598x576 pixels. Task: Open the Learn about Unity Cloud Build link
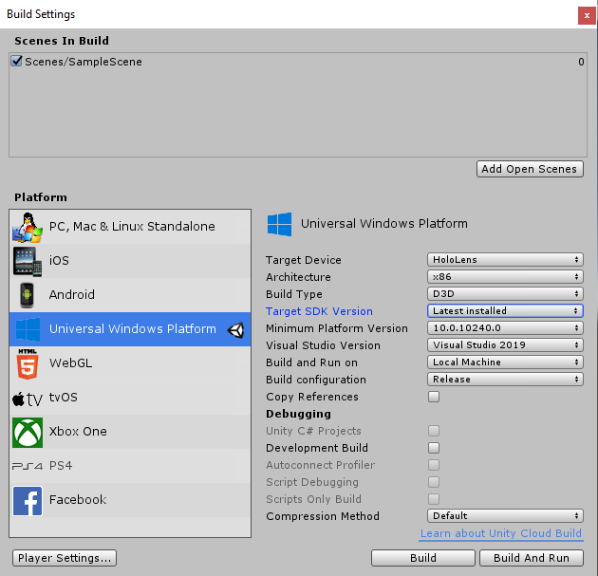pyautogui.click(x=501, y=533)
